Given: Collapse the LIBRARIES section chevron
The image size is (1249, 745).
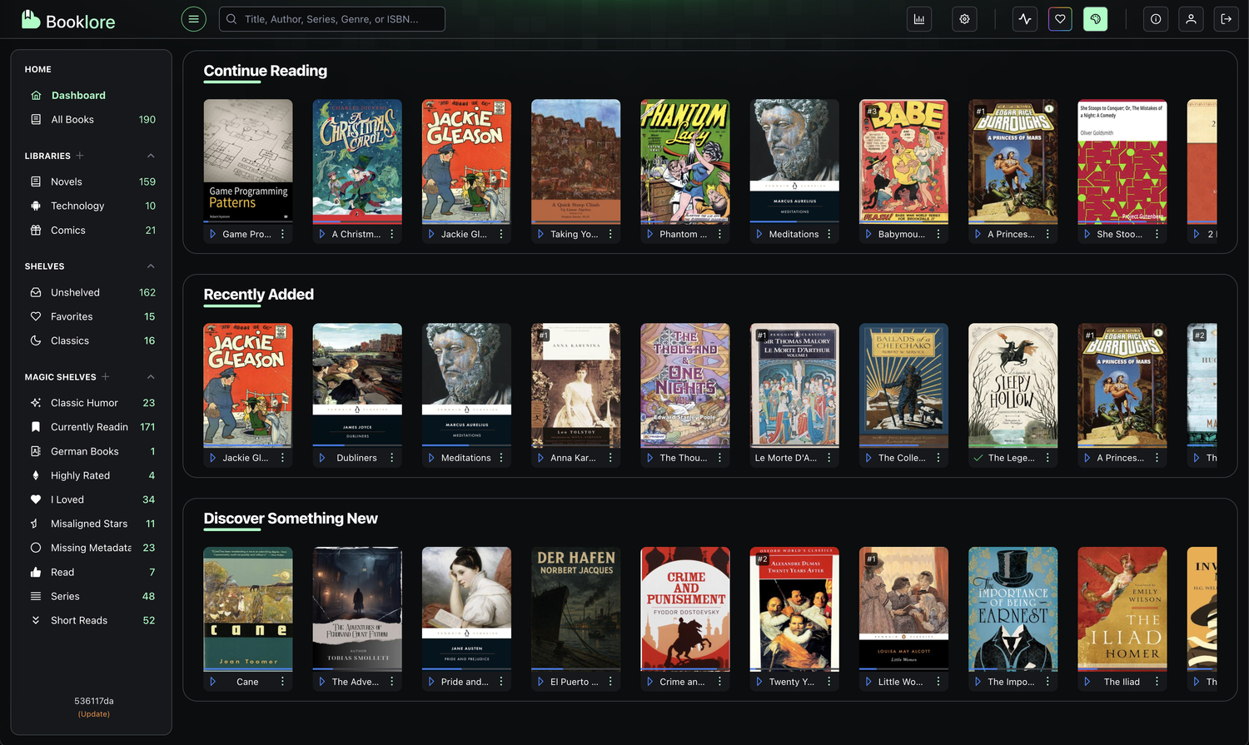Looking at the screenshot, I should click(x=151, y=156).
